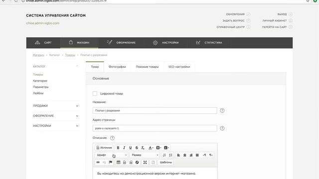Insert a table into the description
The width and height of the screenshot is (319, 179).
119,163
